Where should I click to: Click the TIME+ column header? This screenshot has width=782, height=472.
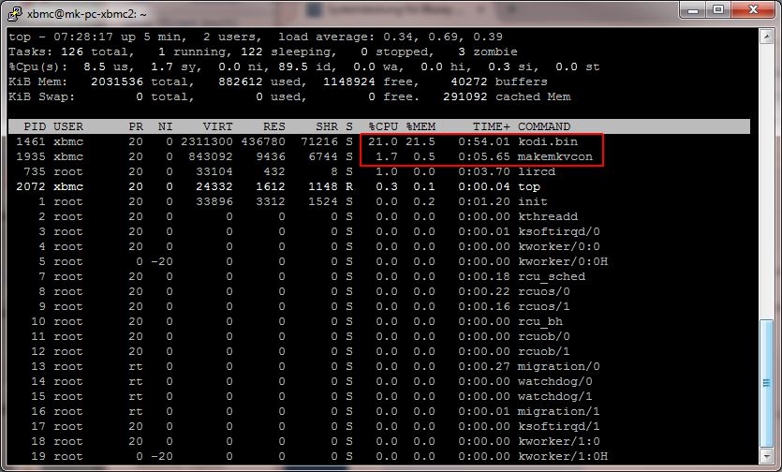tap(492, 126)
